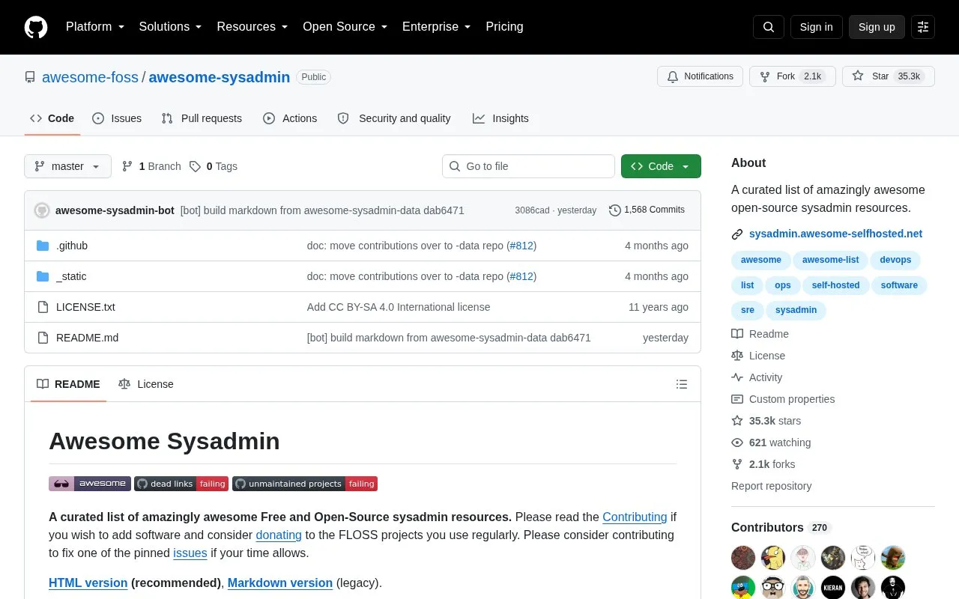This screenshot has height=599, width=959.
Task: Click the Go to file search field
Action: click(528, 166)
